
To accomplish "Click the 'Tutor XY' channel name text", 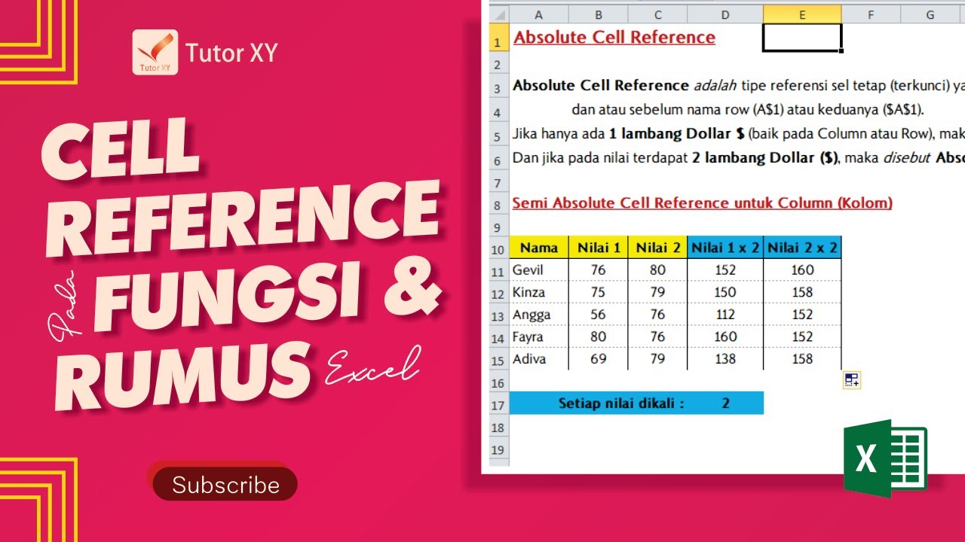I will click(231, 53).
